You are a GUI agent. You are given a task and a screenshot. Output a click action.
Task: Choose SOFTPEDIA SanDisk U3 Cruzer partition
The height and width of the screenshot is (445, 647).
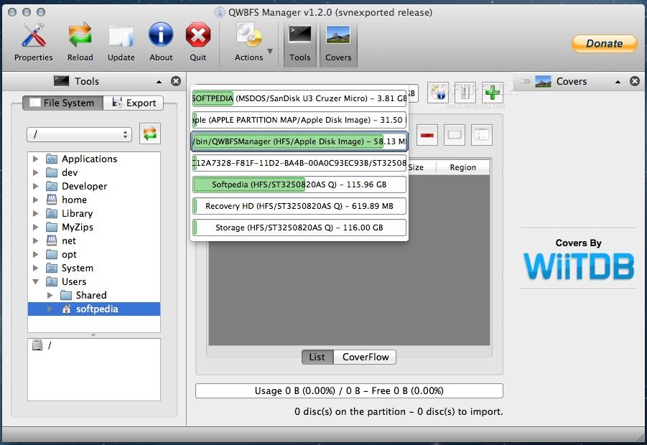[x=299, y=98]
